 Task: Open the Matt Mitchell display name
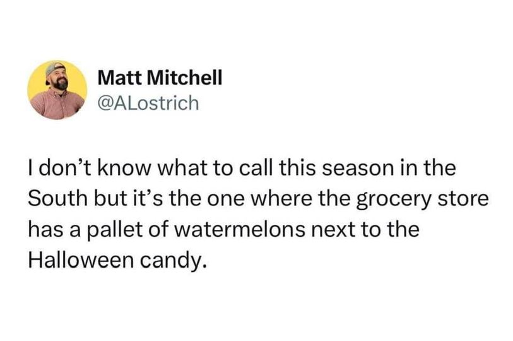pos(161,78)
